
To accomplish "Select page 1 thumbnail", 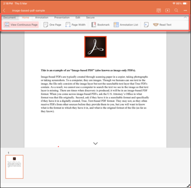I will coord(15,167).
